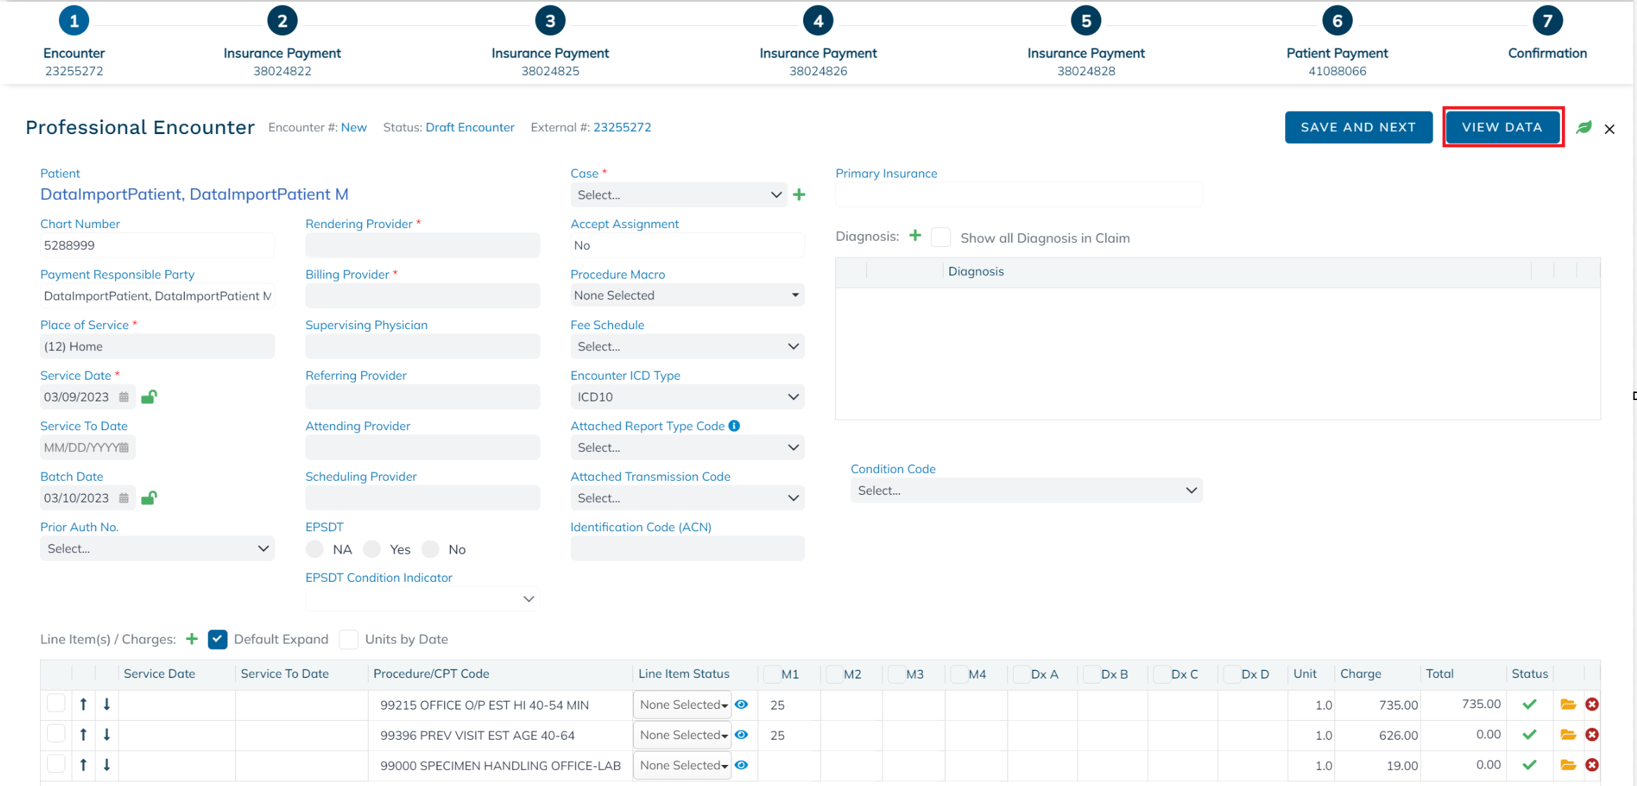Delete the 99215 line item row

pyautogui.click(x=1592, y=705)
